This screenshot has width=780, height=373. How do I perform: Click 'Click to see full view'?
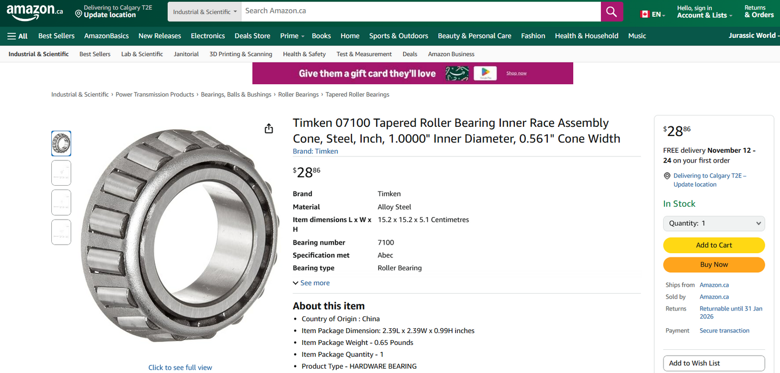(x=180, y=367)
